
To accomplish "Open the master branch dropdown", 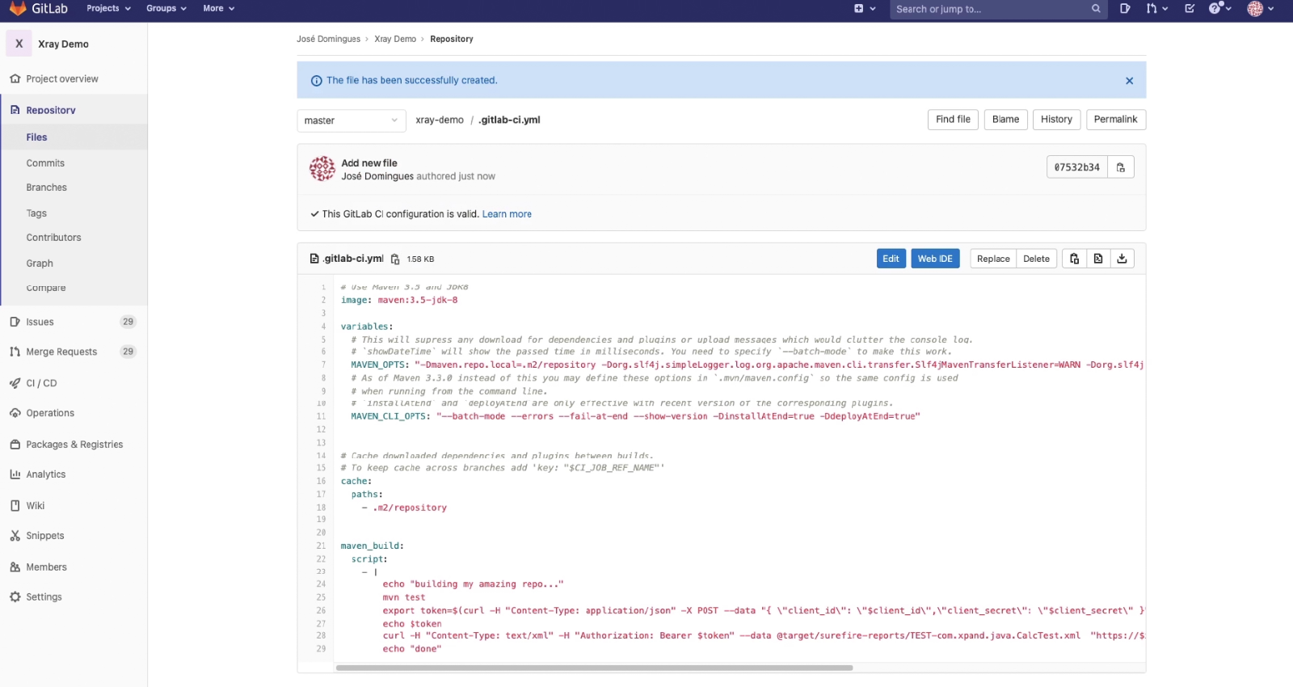I will [351, 120].
